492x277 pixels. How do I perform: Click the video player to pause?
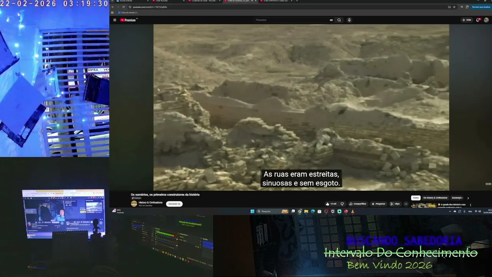point(301,107)
